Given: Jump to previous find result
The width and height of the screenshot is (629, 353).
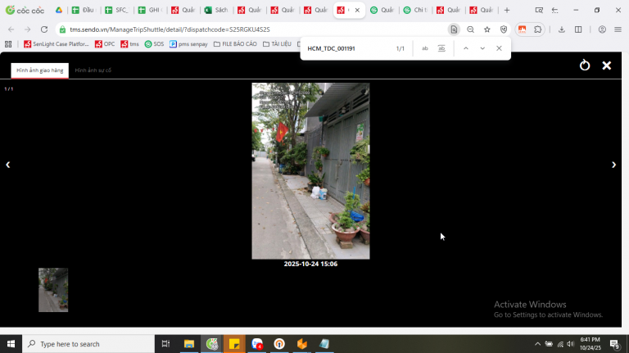Looking at the screenshot, I should (x=466, y=48).
